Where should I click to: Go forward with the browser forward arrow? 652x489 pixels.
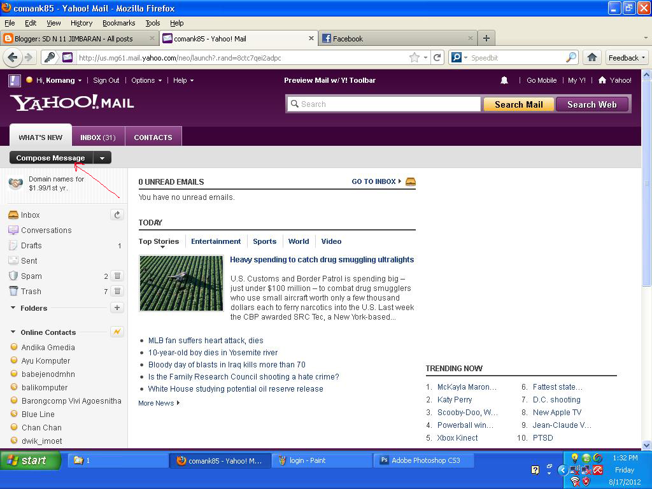pos(29,57)
